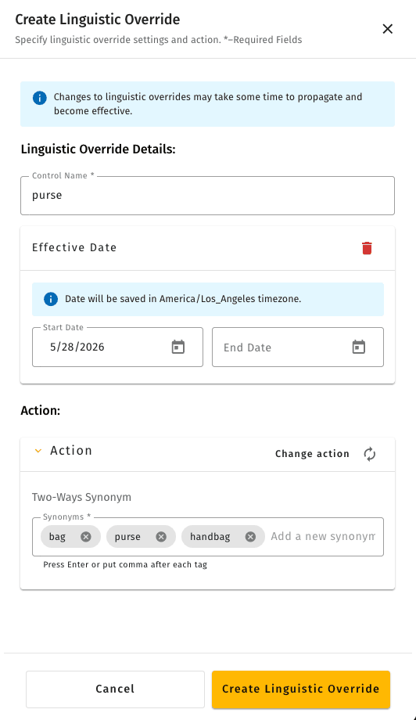Click the 'Two-Ways Synonym' label
Screen dimensions: 416x720
point(81,497)
